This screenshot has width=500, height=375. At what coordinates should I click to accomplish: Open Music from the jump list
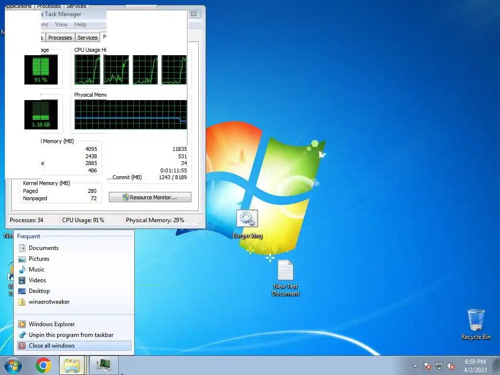(x=74, y=270)
